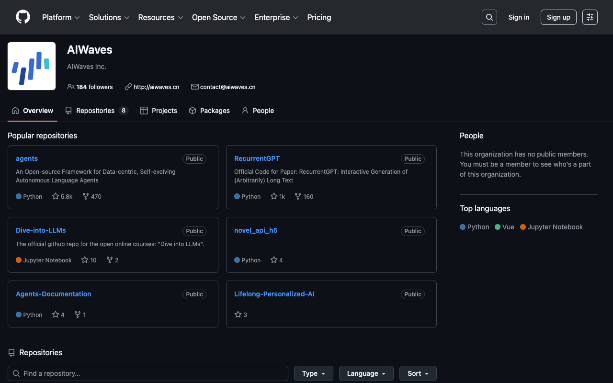The width and height of the screenshot is (613, 383).
Task: Switch to the Repositories tab
Action: (x=96, y=111)
